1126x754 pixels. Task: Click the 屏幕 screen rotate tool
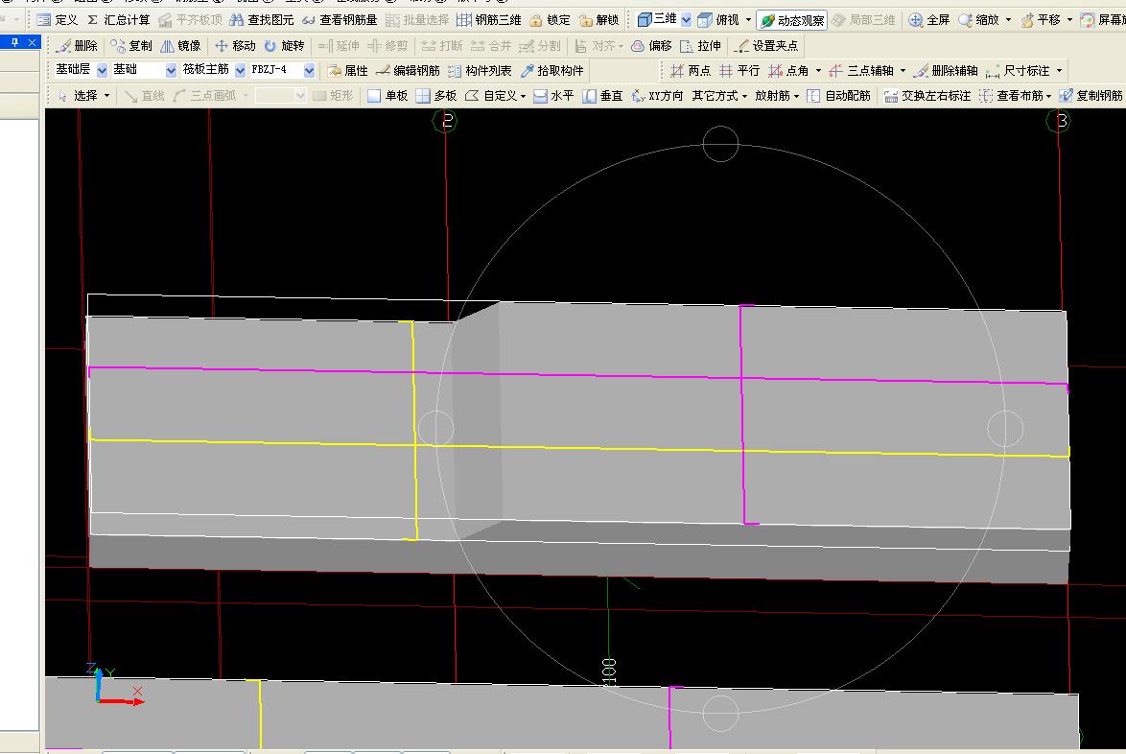[1104, 20]
